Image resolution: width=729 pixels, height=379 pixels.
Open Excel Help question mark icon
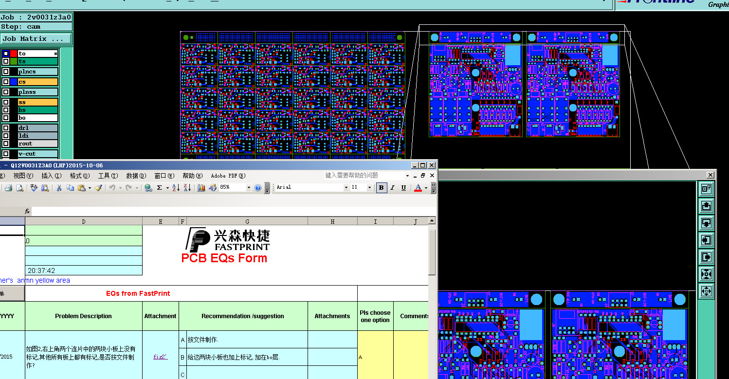tap(258, 188)
